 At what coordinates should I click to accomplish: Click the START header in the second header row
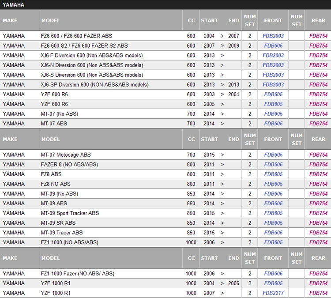tap(209, 139)
